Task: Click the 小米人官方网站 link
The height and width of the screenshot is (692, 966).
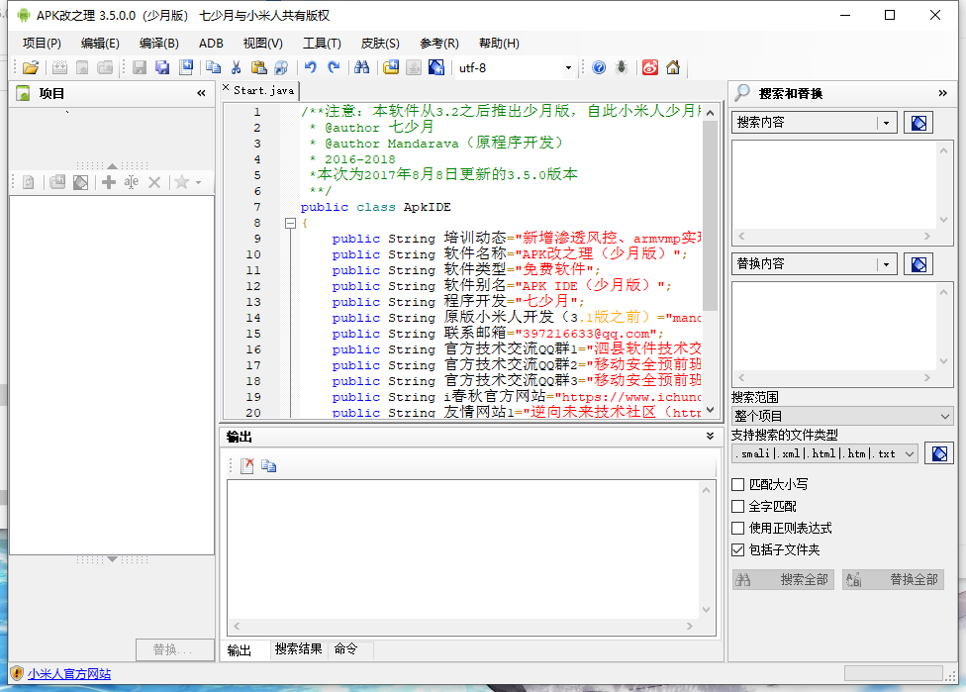Action: (69, 674)
